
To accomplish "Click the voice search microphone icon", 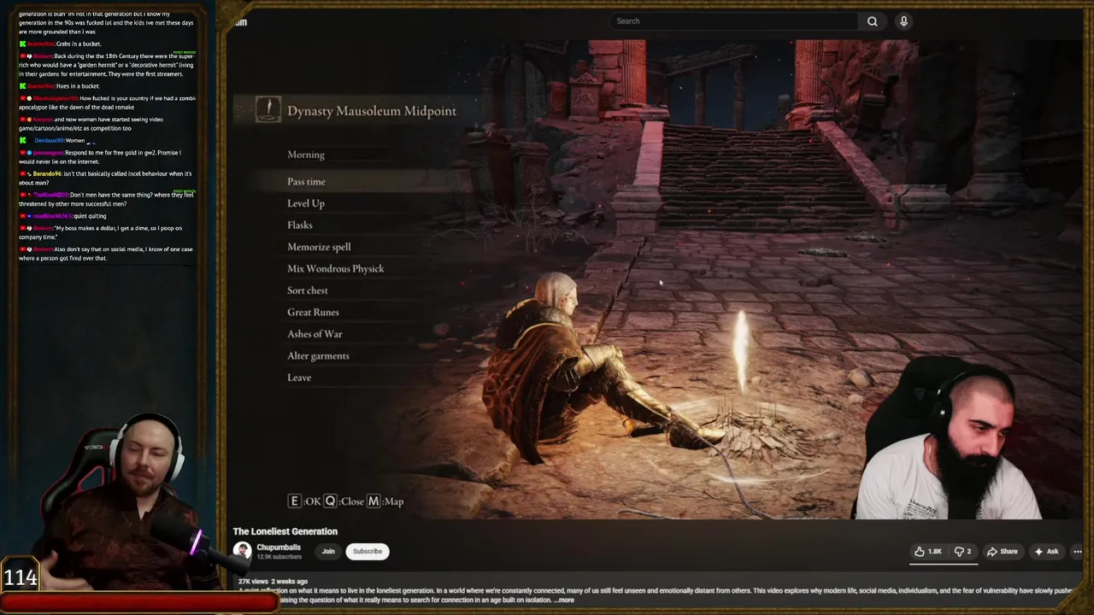I will tap(903, 21).
